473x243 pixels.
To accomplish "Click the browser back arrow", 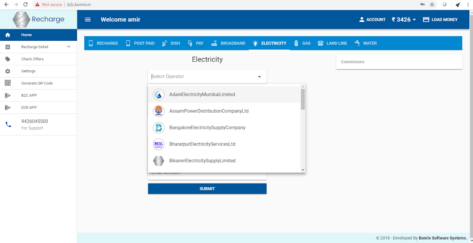I will click(x=6, y=4).
